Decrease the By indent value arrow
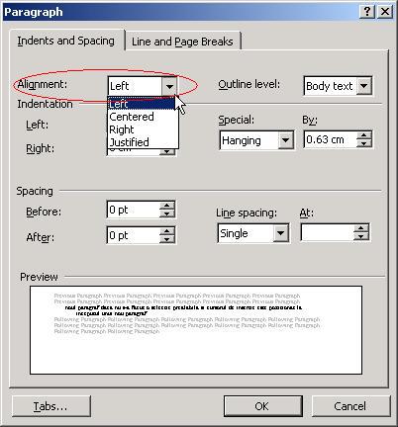The width and height of the screenshot is (398, 427). tap(363, 143)
